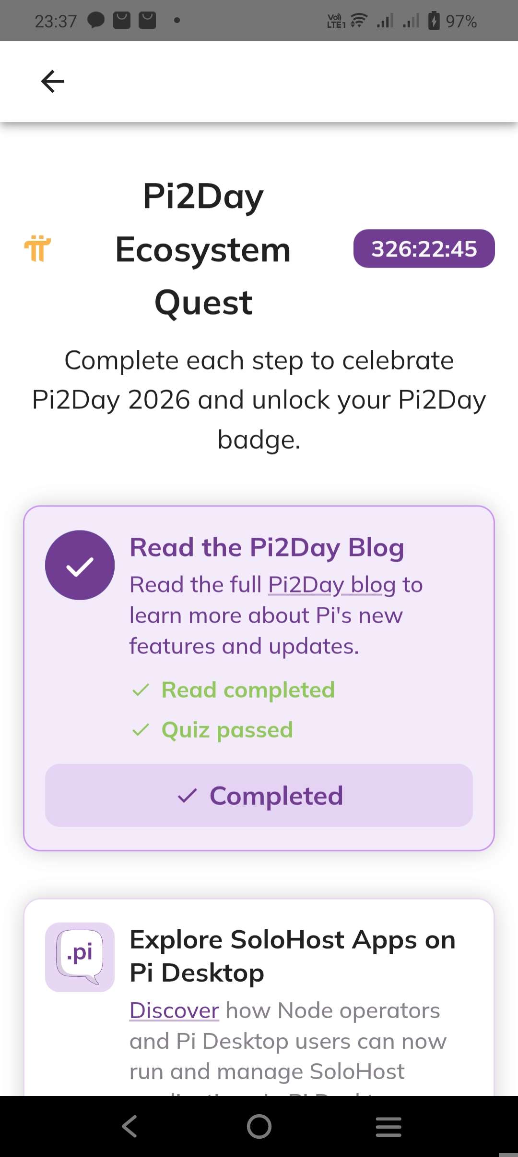Tap the purple circle checkmark icon
The width and height of the screenshot is (518, 1157).
click(80, 565)
